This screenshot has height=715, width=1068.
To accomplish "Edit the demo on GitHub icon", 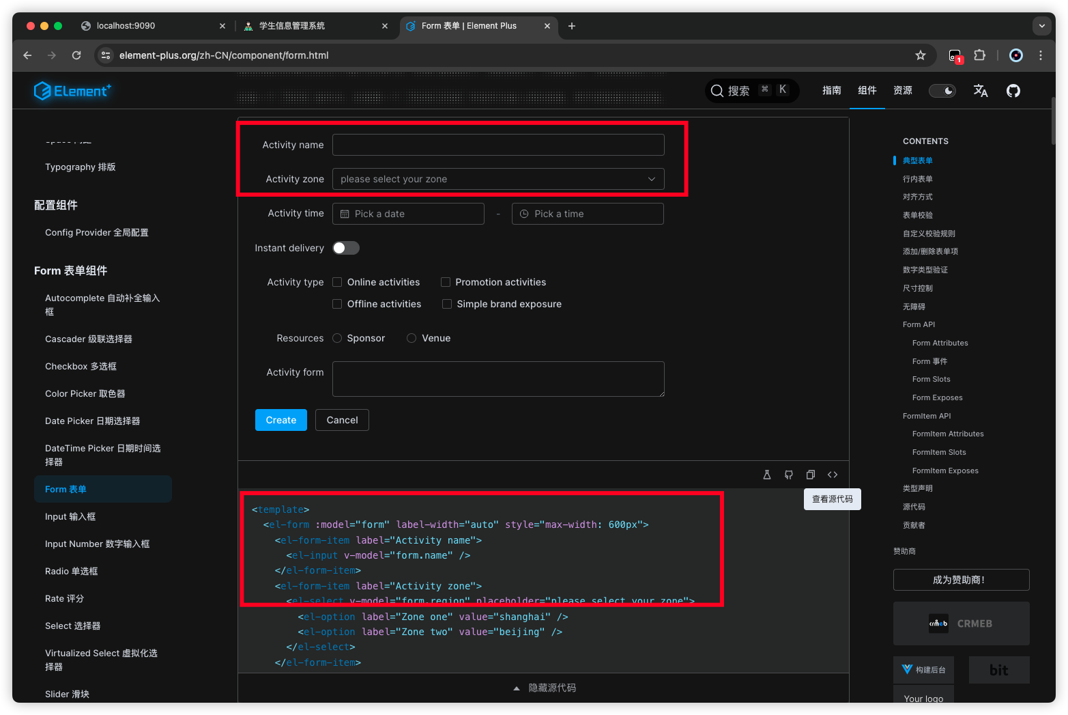I will (x=789, y=475).
